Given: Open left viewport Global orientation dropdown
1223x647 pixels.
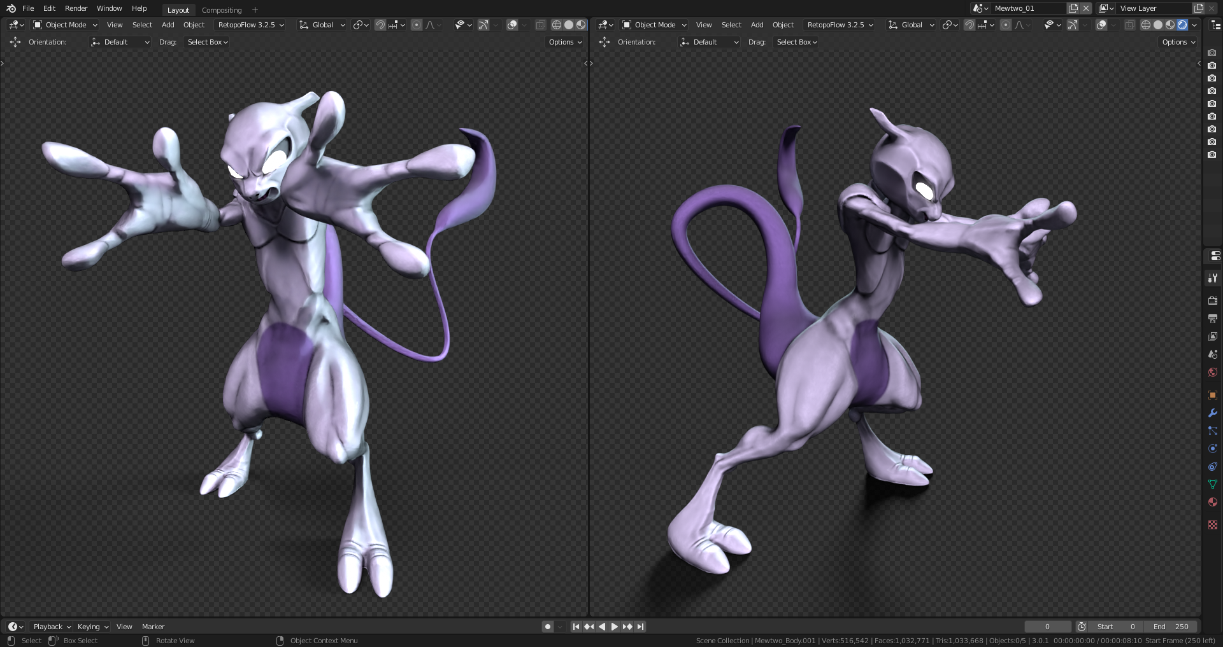Looking at the screenshot, I should pos(322,25).
